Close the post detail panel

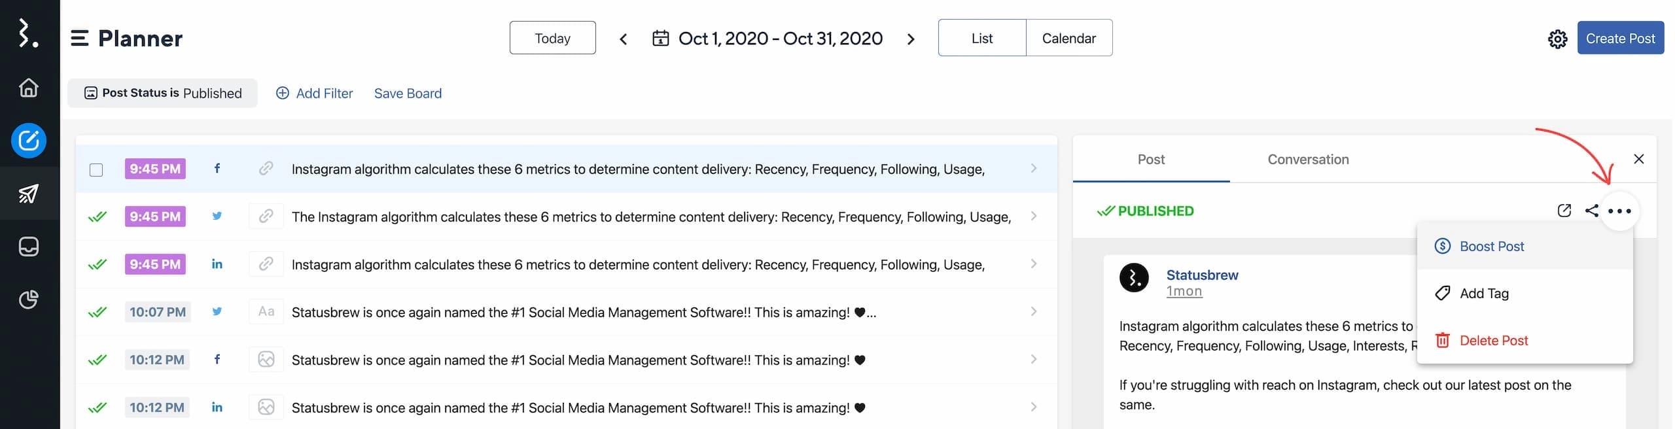pyautogui.click(x=1638, y=159)
